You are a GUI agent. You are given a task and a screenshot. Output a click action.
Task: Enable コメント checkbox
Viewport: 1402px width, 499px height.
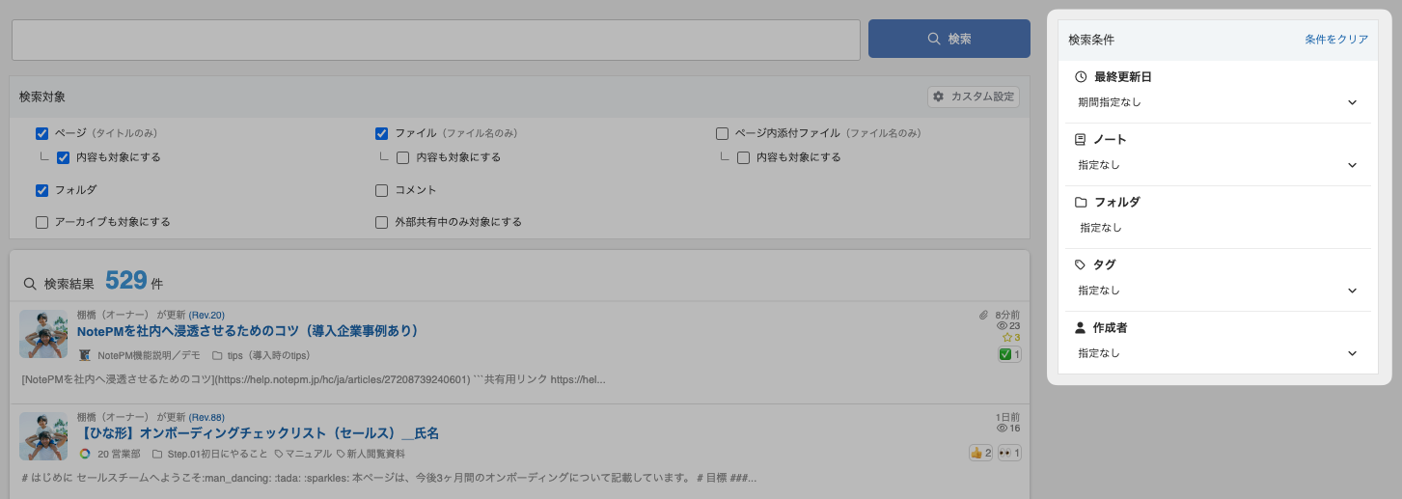click(x=381, y=190)
